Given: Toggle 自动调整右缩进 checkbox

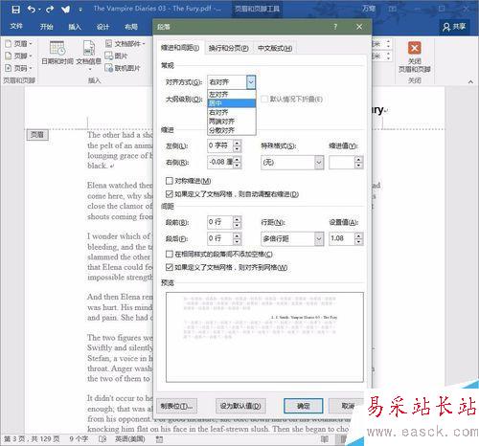Looking at the screenshot, I should (x=170, y=194).
